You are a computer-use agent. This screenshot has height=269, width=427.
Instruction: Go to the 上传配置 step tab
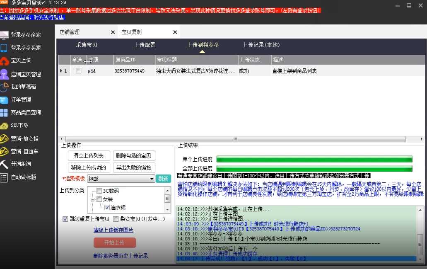click(x=145, y=45)
